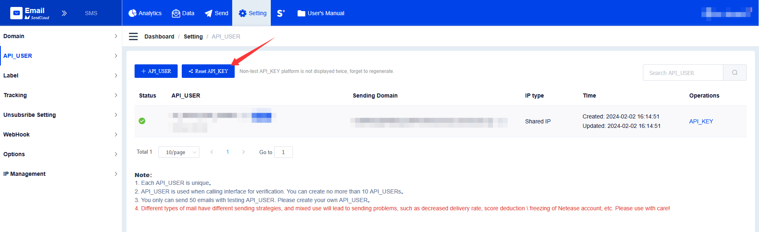The height and width of the screenshot is (232, 759).
Task: Expand the Domain sidebar item
Action: pos(61,36)
